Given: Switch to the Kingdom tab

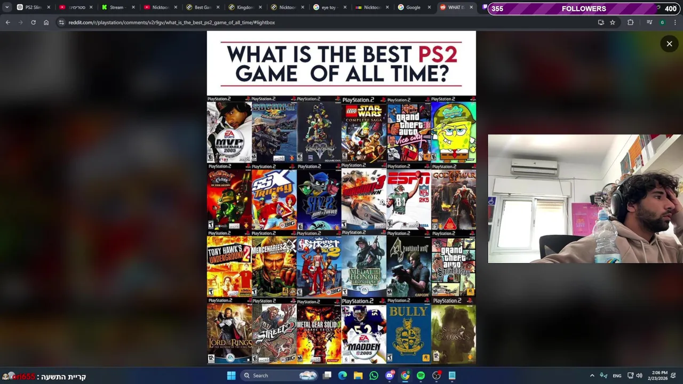Looking at the screenshot, I should coord(244,7).
